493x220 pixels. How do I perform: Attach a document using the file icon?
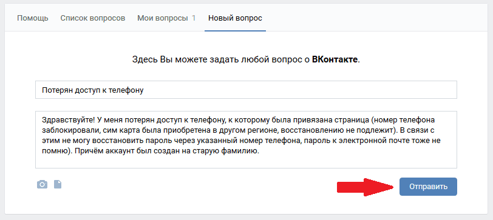[58, 184]
